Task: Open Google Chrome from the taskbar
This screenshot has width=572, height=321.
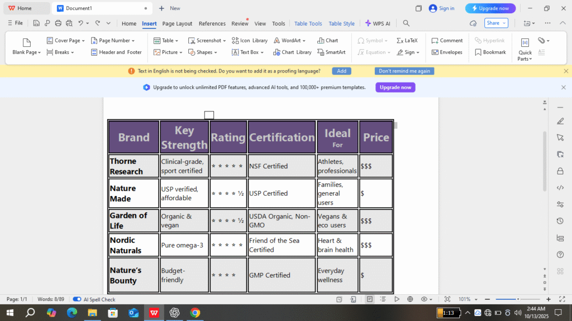Action: coord(195,313)
